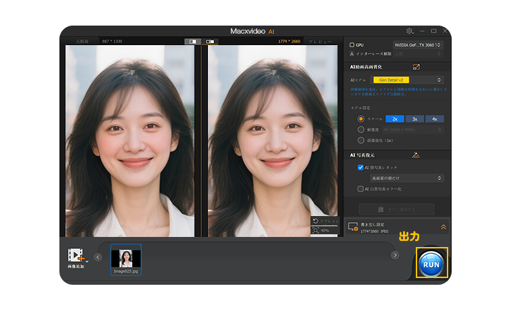The height and width of the screenshot is (311, 511).
Task: Open the settings gear in title bar
Action: pyautogui.click(x=410, y=31)
